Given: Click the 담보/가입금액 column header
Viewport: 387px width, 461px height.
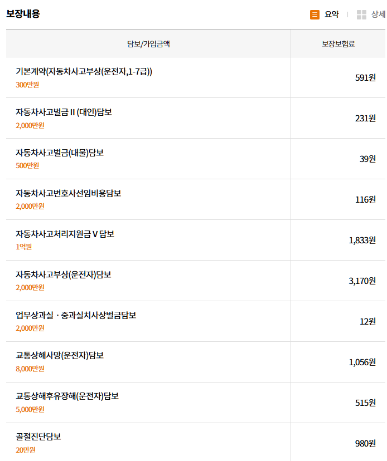Looking at the screenshot, I should click(x=148, y=43).
